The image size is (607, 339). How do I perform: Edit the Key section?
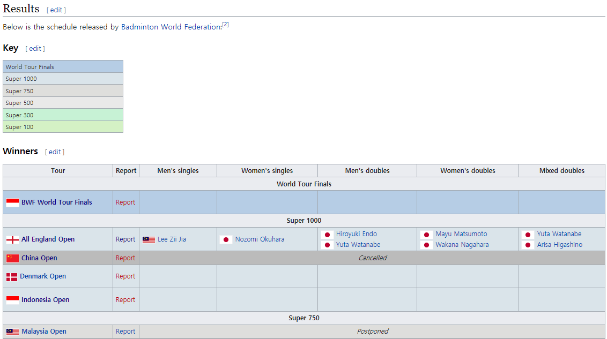(x=35, y=48)
